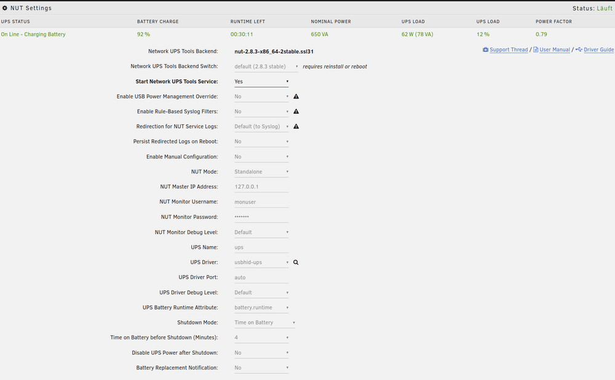Click the USB Power Management warning triangle
Image resolution: width=615 pixels, height=380 pixels.
pyautogui.click(x=296, y=96)
